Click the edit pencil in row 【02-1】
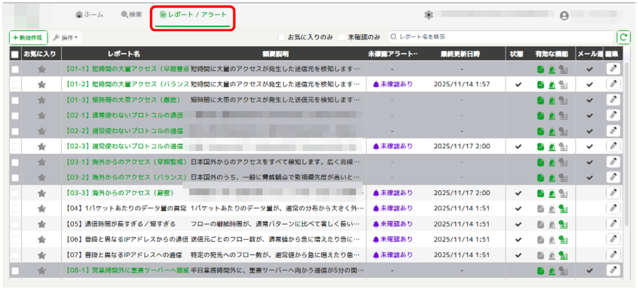This screenshot has width=638, height=288. pyautogui.click(x=613, y=116)
